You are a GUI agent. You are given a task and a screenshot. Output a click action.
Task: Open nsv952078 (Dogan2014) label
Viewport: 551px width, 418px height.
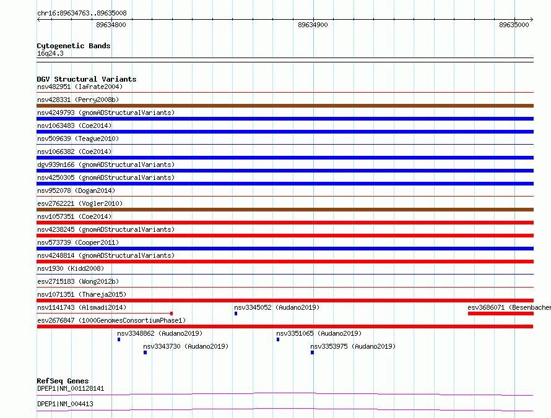pyautogui.click(x=76, y=190)
